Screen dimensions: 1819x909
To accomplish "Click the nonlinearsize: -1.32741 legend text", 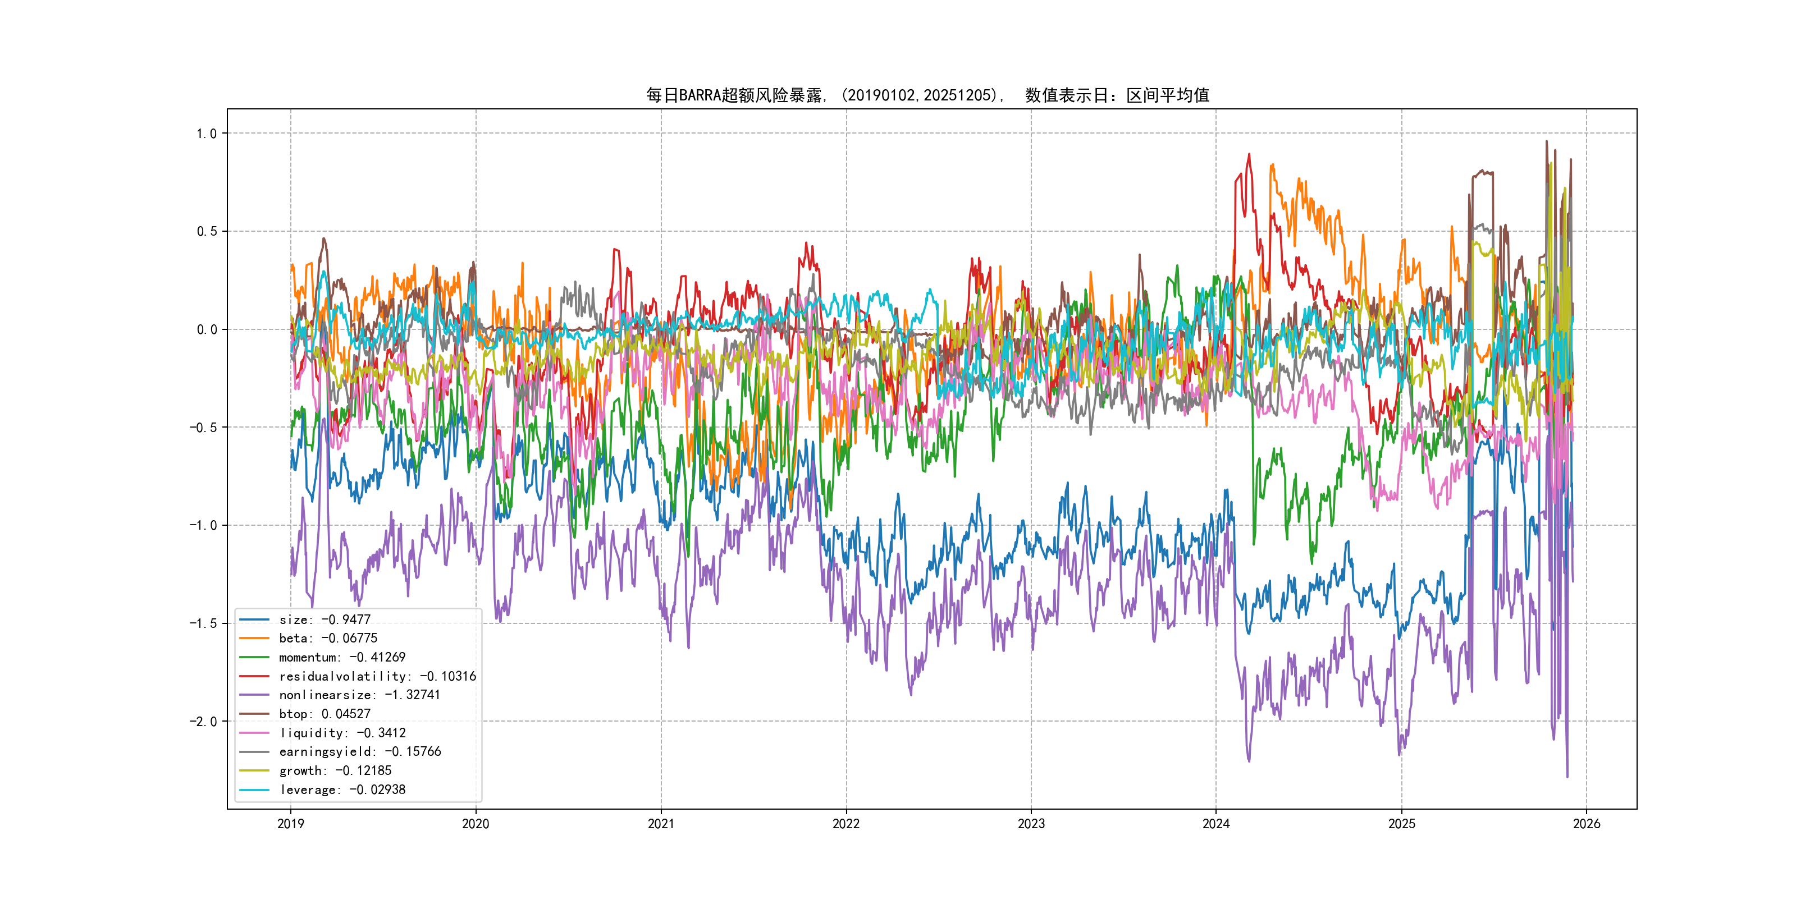I will [359, 695].
